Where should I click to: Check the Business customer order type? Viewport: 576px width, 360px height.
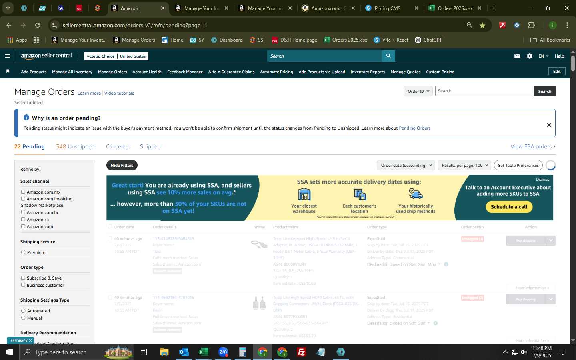(23, 285)
